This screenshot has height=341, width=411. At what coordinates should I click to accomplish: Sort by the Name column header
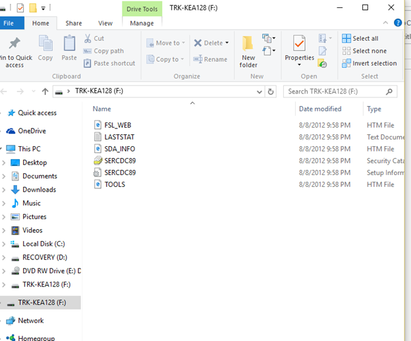101,109
